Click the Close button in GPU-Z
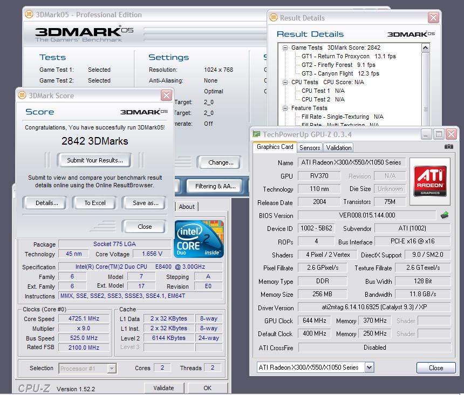Viewport: 464px width, 395px height. [x=436, y=368]
